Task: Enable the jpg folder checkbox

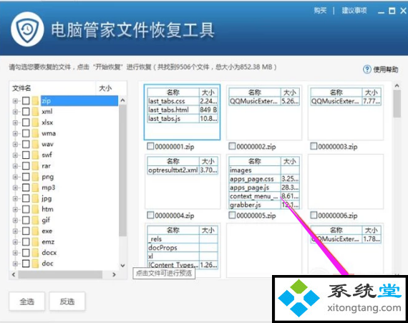Action: pos(26,198)
